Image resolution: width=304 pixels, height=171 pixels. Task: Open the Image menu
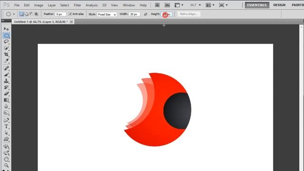(38, 5)
